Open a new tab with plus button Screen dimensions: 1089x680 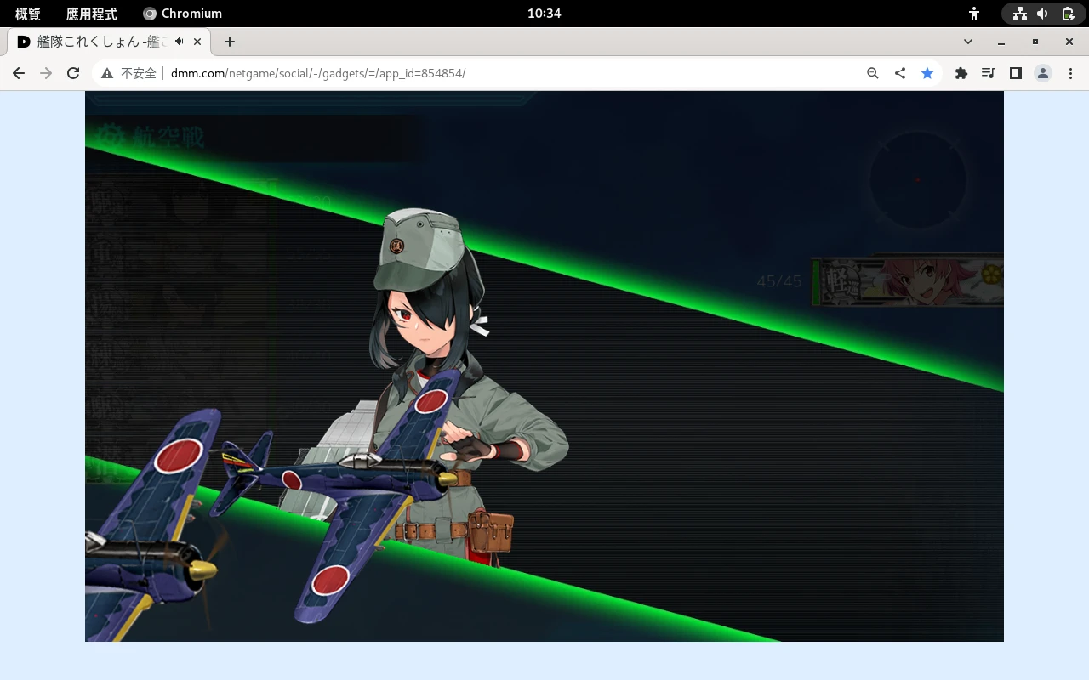tap(229, 42)
